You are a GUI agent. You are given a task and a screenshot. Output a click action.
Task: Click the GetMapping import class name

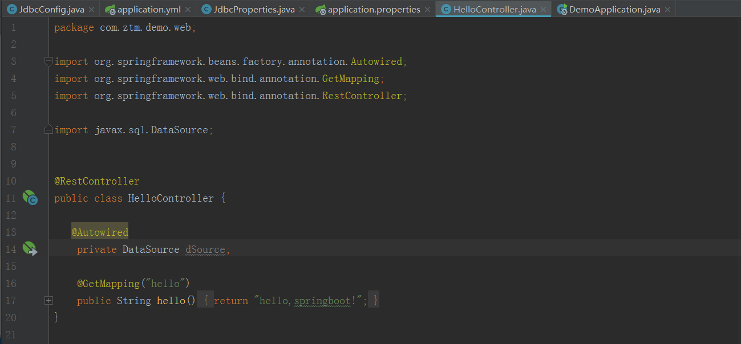[x=351, y=79]
